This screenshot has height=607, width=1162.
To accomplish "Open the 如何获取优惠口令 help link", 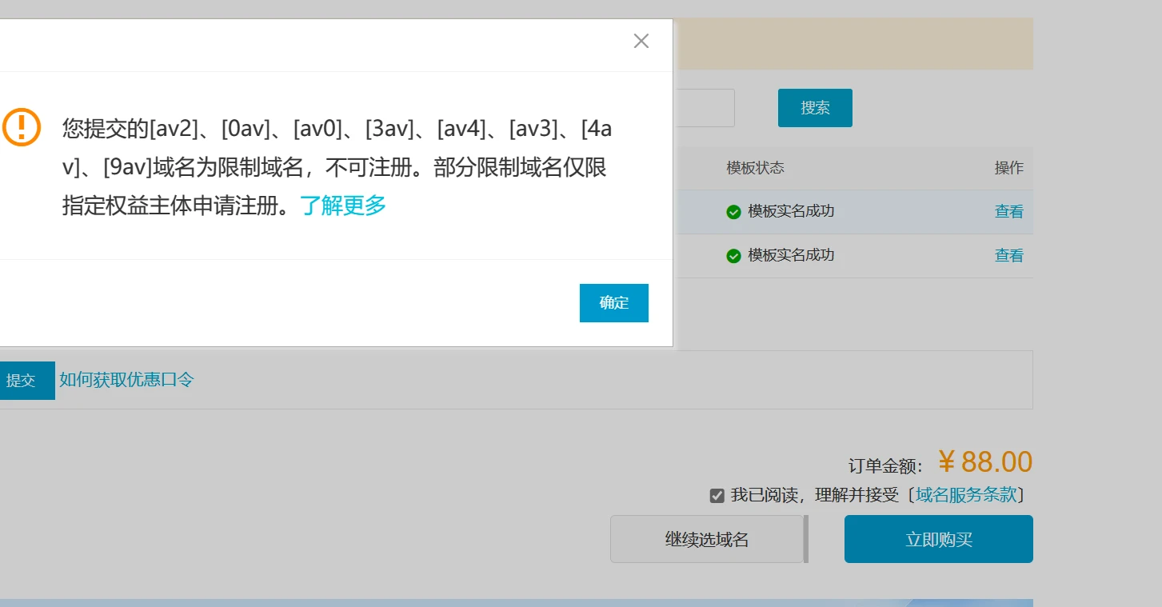I will tap(126, 380).
